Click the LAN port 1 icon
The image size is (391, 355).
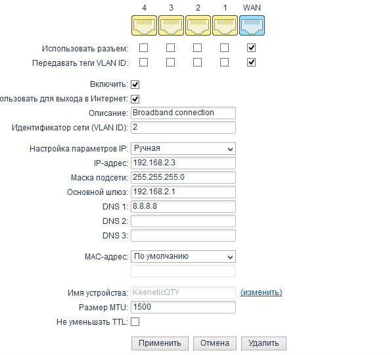click(x=225, y=26)
